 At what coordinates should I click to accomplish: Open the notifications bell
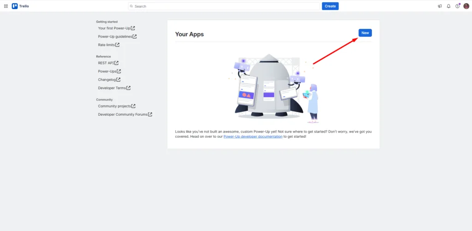click(x=448, y=6)
